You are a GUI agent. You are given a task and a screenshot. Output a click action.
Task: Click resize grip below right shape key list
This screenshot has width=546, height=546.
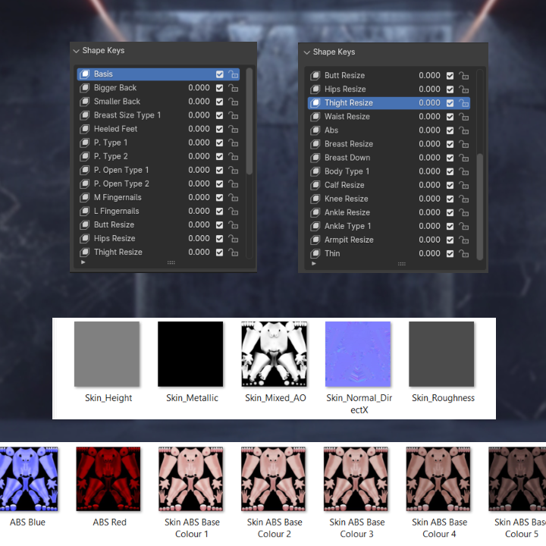tap(401, 264)
